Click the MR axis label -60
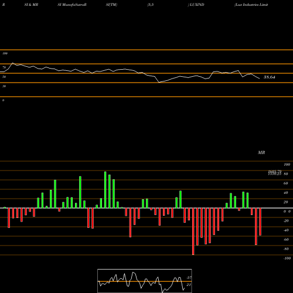Viewport: 293px width, 293px height. 286,240
